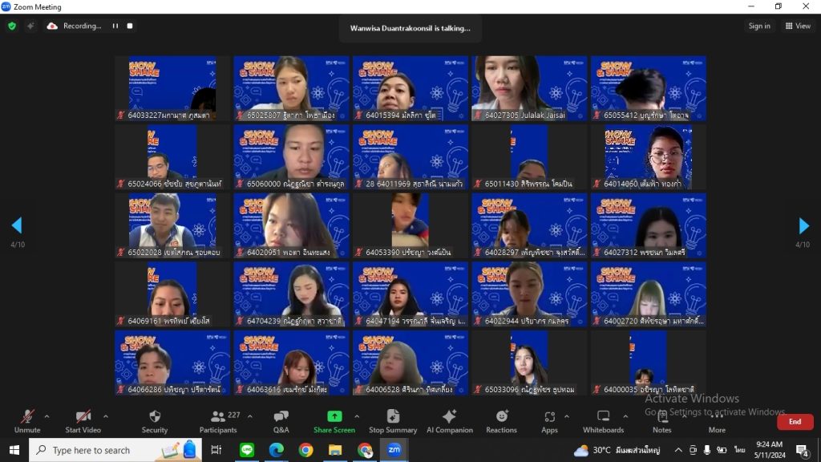Click the Unmute microphone icon

pos(27,417)
